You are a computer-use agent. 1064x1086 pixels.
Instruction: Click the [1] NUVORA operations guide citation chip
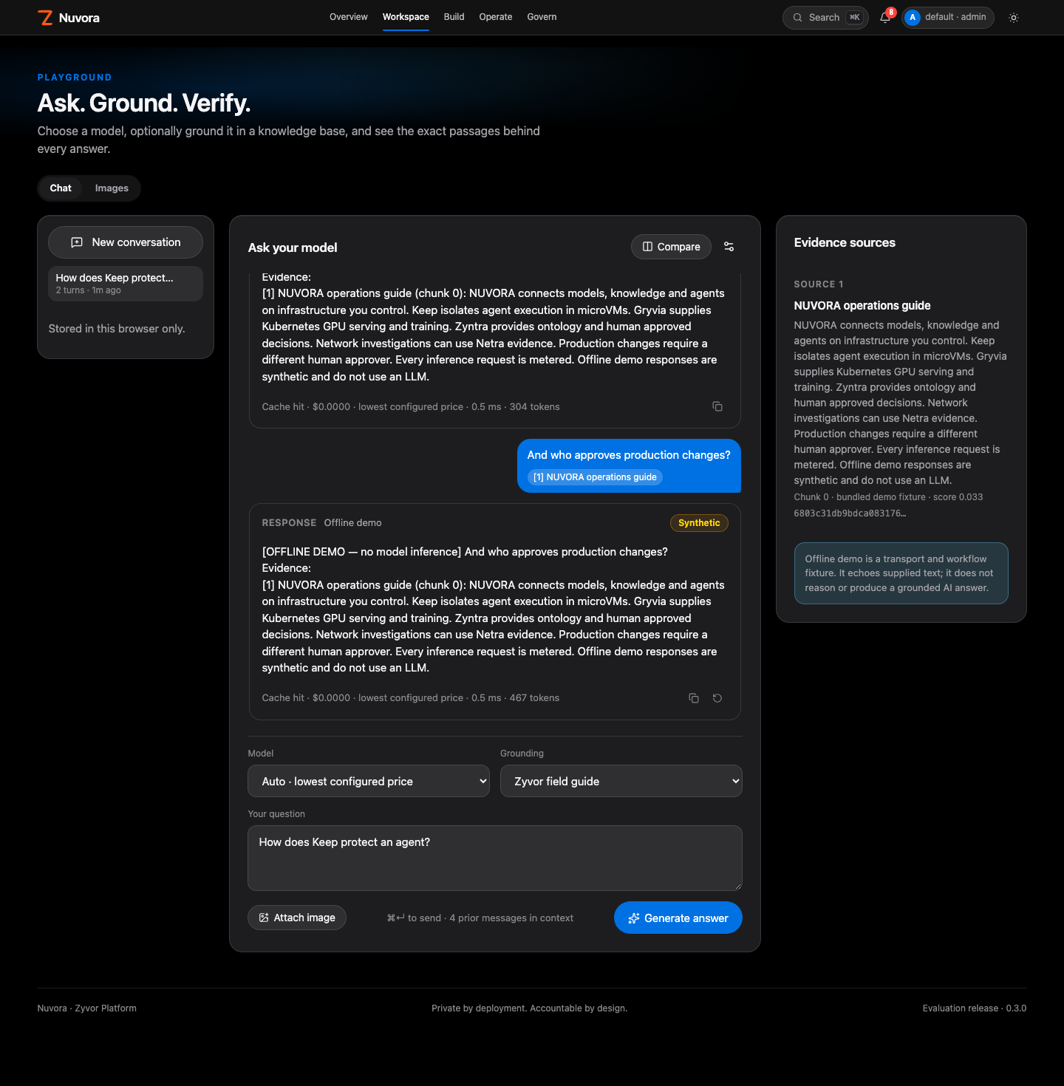click(x=595, y=477)
